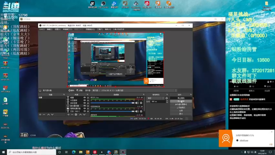This screenshot has width=275, height=155.
Task: Open filters for the selected source (滤镜)
Action: [79, 90]
